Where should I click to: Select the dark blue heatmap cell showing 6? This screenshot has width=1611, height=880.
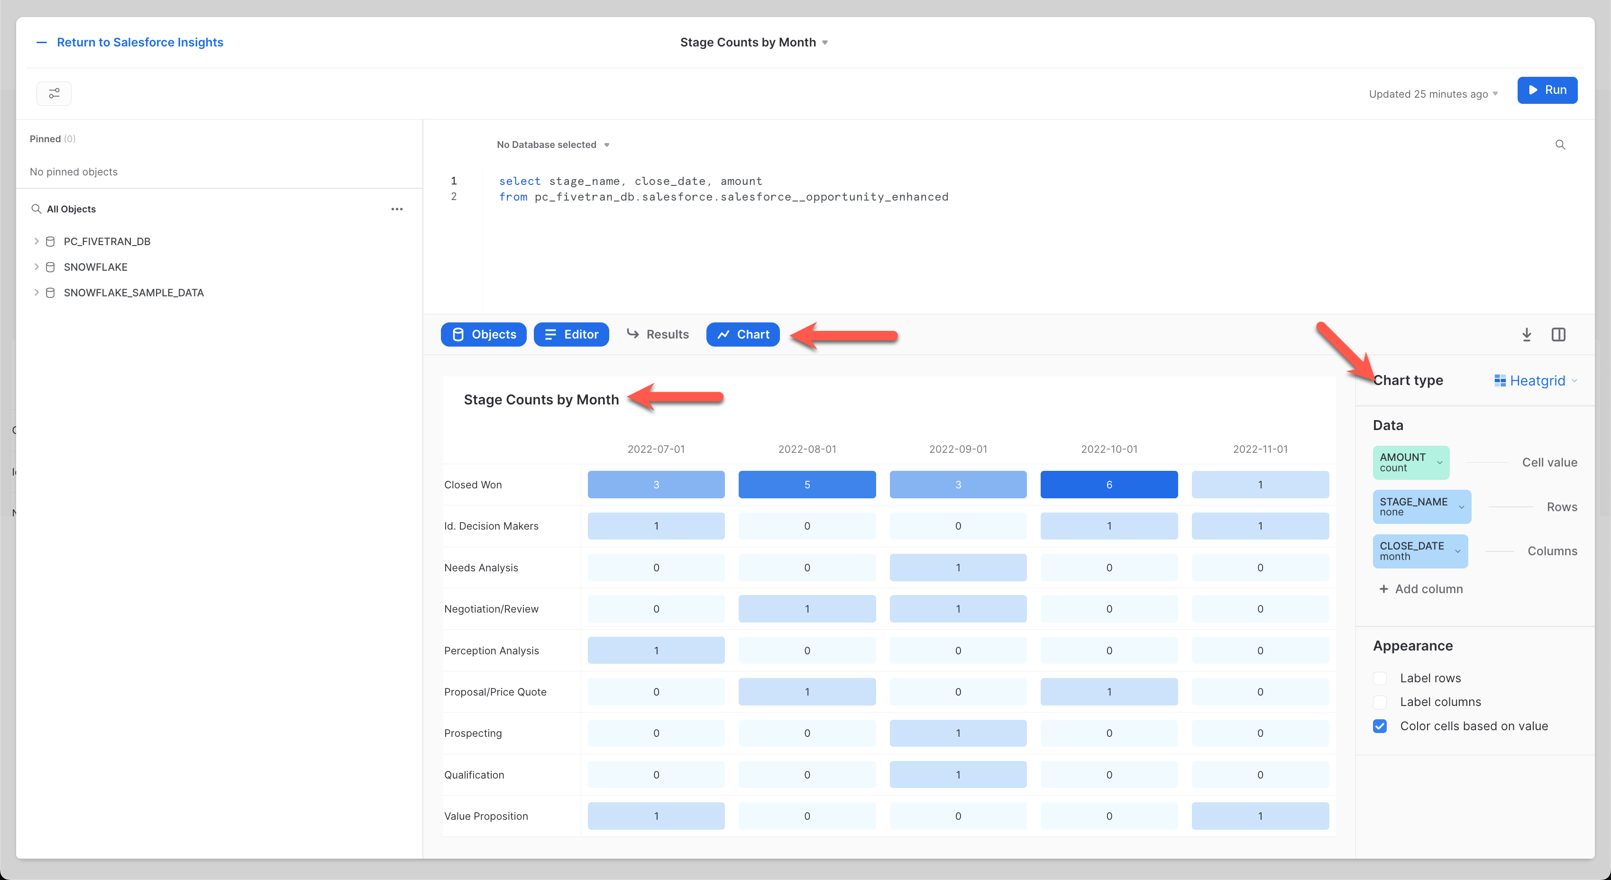coord(1109,484)
